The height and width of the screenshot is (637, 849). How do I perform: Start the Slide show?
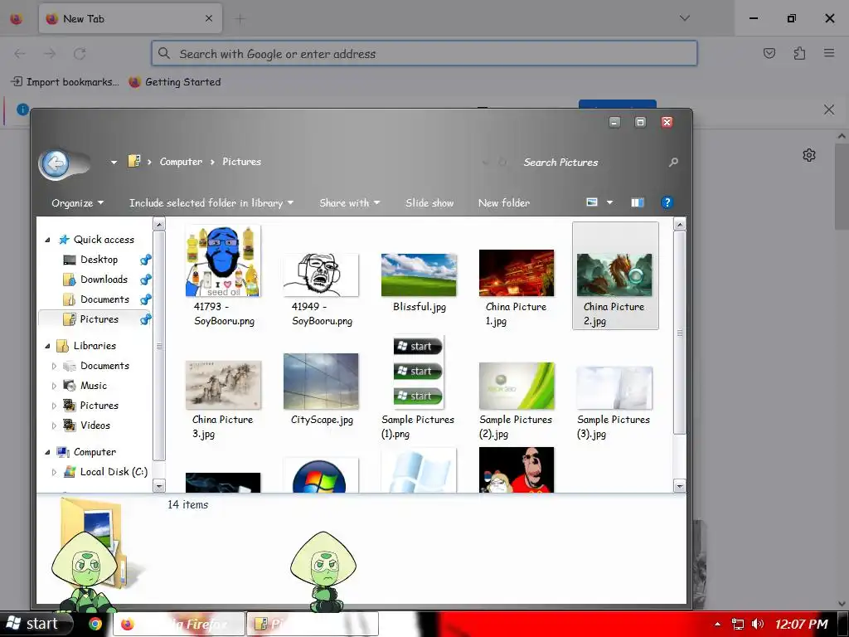pyautogui.click(x=429, y=203)
